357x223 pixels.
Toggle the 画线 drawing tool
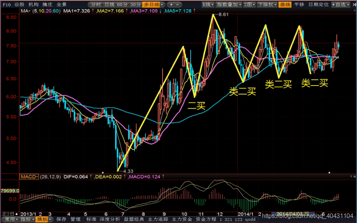click(284, 4)
